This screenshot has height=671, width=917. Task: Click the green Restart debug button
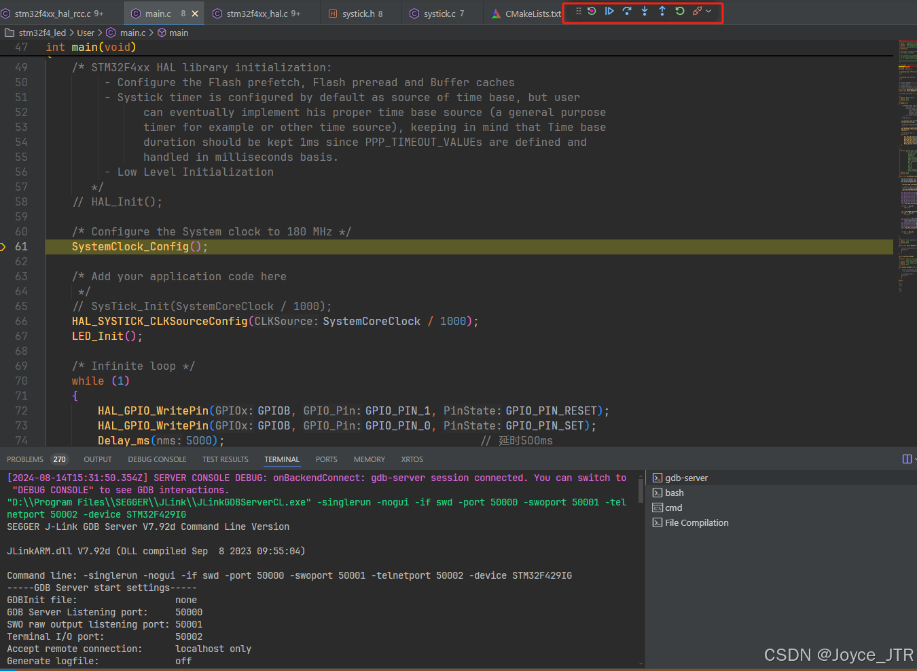680,12
